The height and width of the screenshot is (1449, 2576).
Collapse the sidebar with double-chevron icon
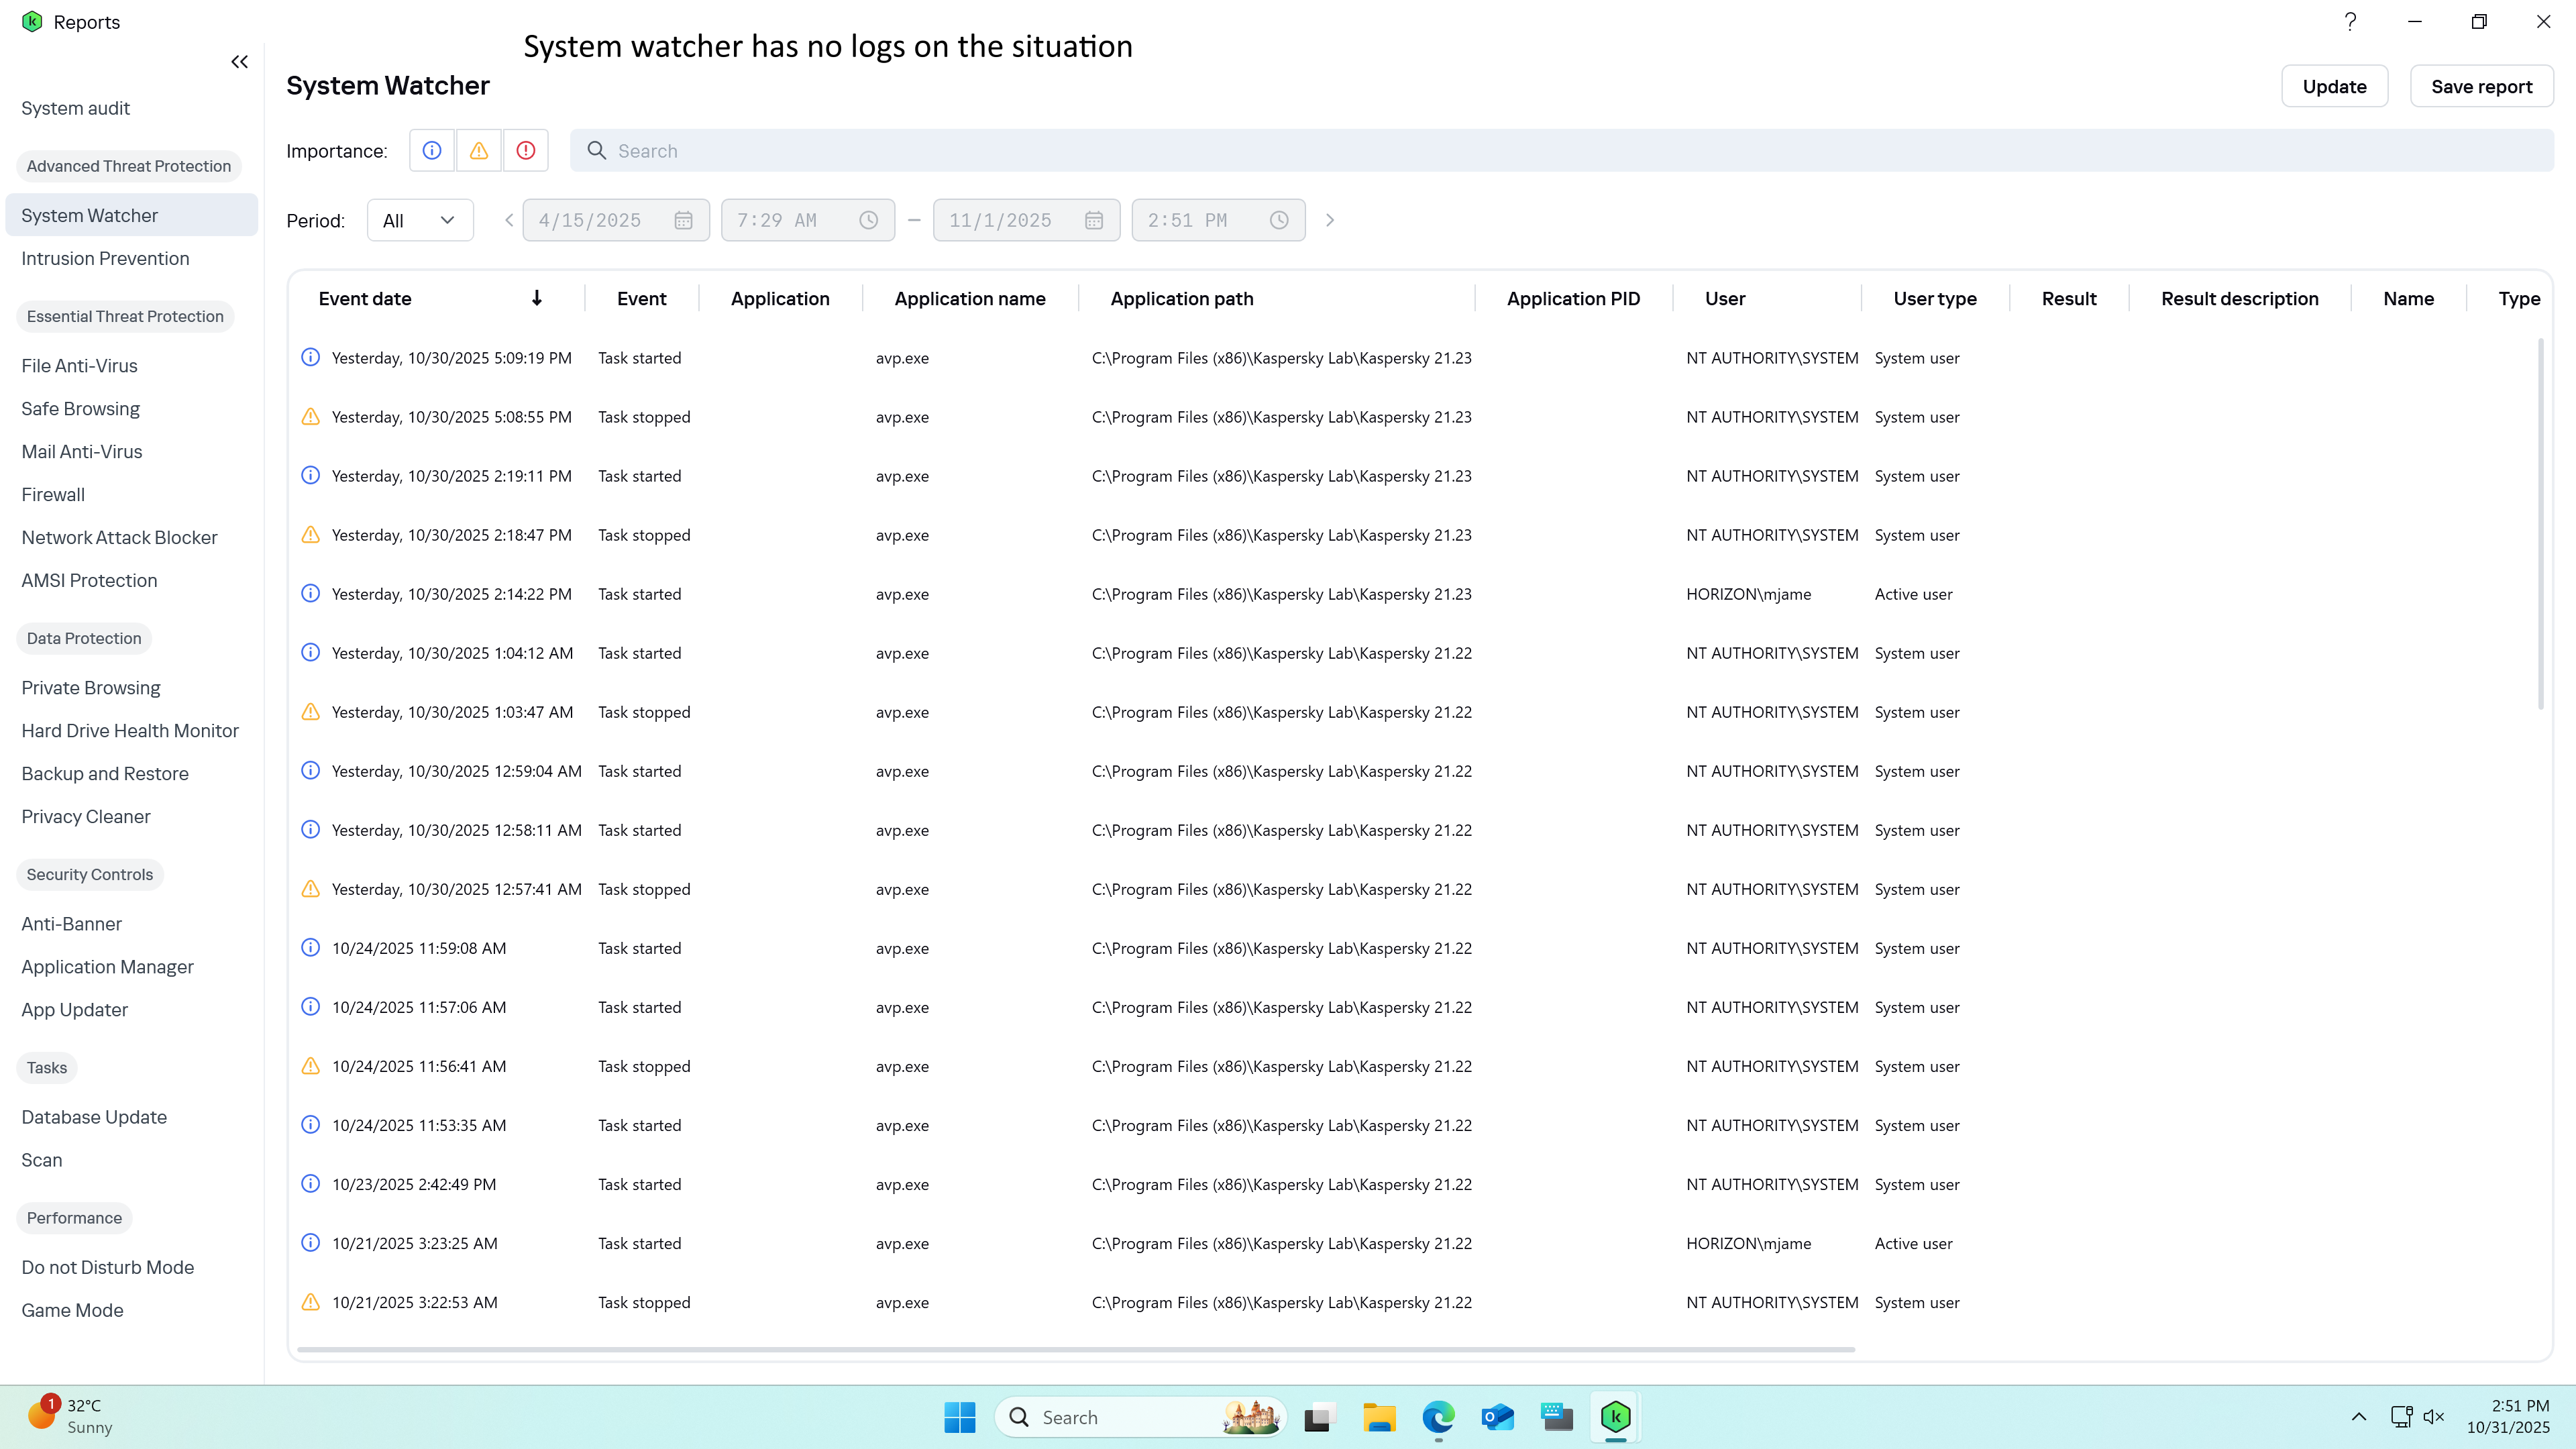[239, 62]
